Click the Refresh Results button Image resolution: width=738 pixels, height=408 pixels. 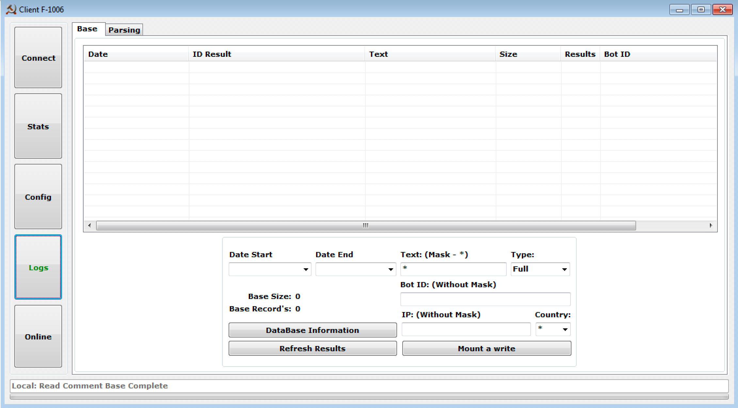pyautogui.click(x=313, y=348)
